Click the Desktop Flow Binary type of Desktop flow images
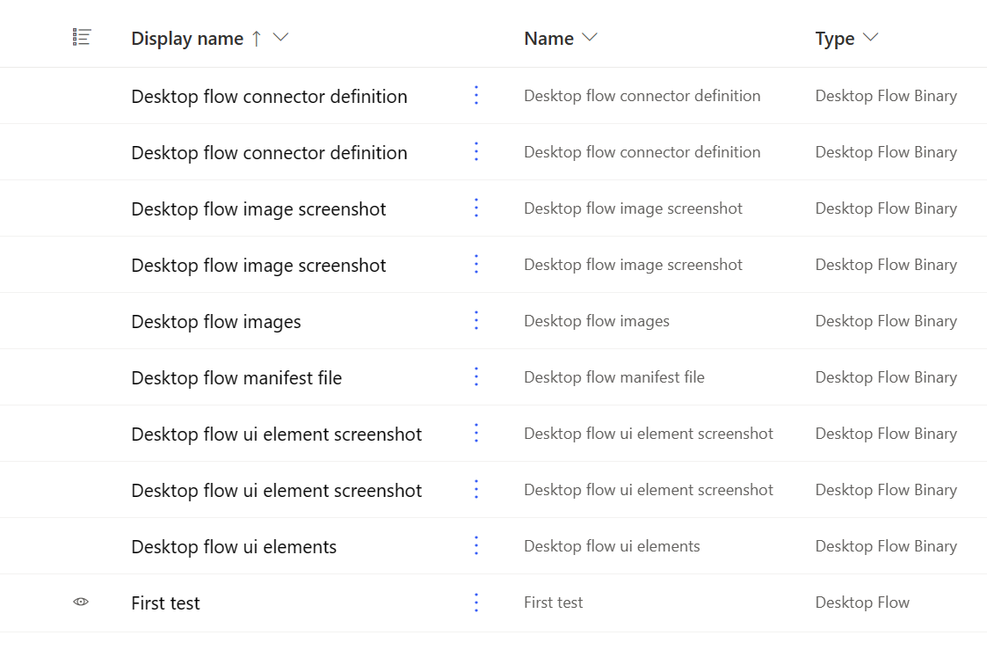The image size is (987, 650). point(886,320)
